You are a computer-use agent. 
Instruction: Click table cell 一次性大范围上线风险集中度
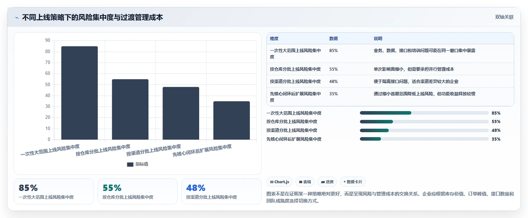[295, 53]
